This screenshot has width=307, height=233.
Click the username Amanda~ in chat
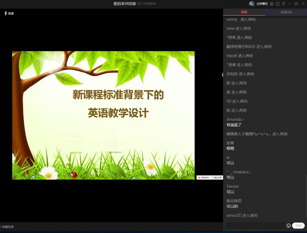click(x=235, y=119)
